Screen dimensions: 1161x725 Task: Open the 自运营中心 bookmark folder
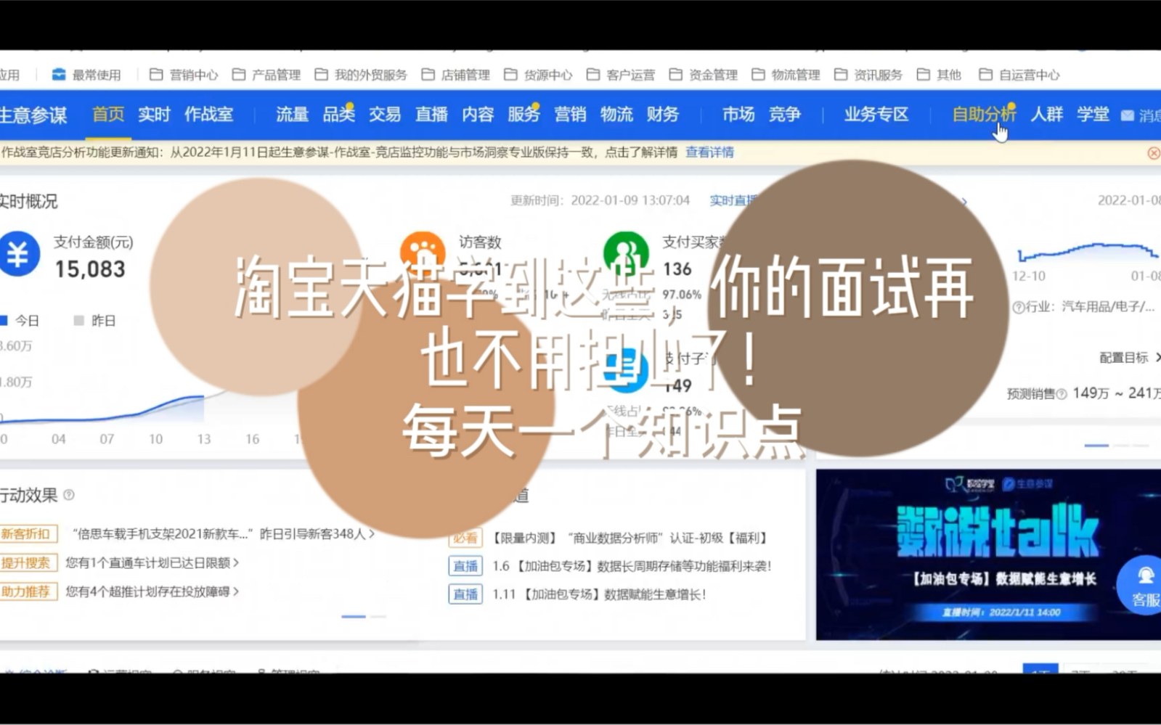(x=1019, y=75)
